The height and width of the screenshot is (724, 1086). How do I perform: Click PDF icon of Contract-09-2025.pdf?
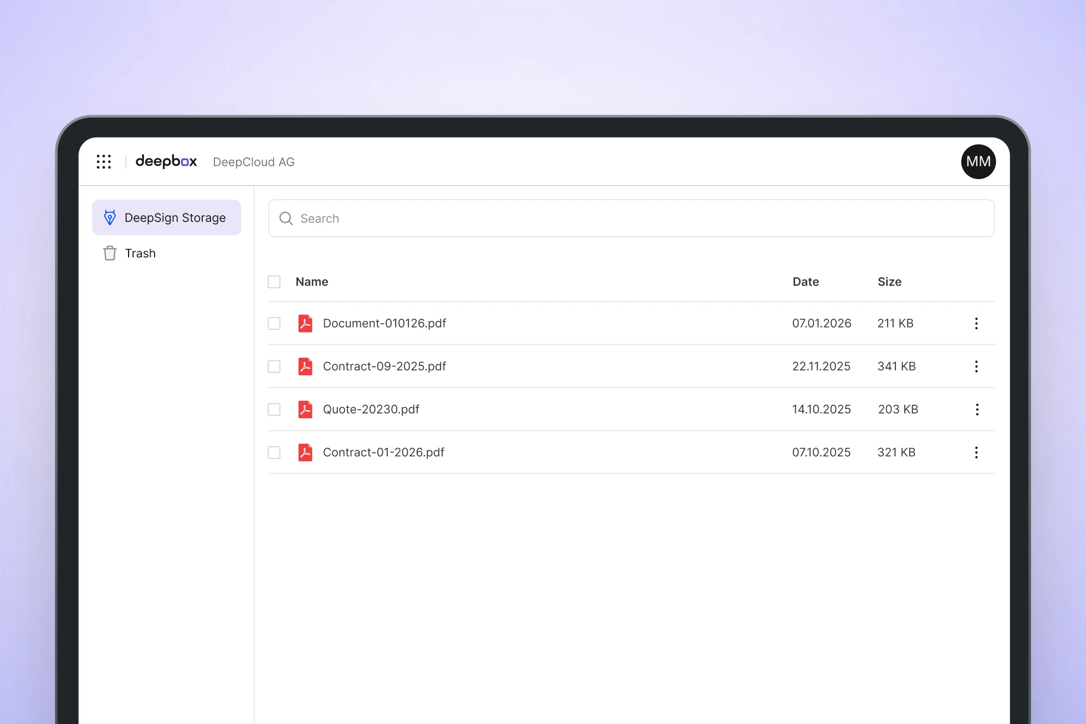(x=305, y=366)
